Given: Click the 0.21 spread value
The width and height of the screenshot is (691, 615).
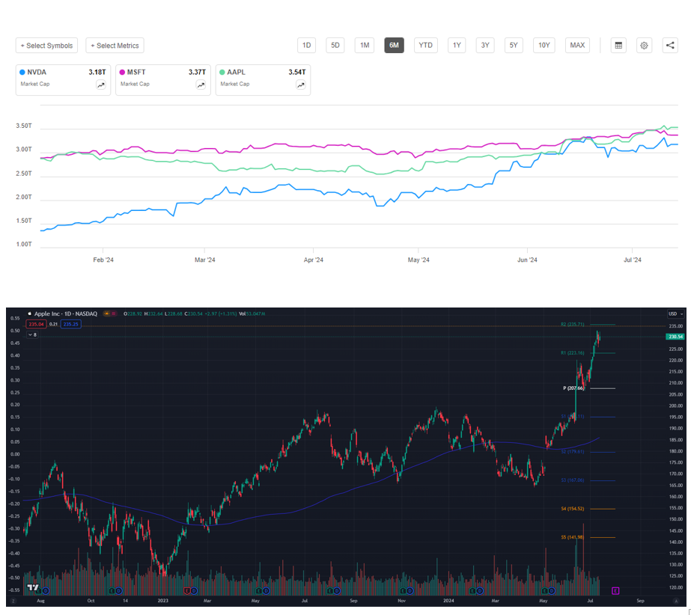Looking at the screenshot, I should 53,324.
